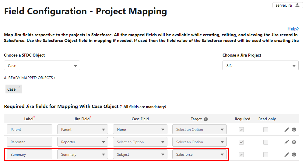Open the Jira Field dropdown showing Reporter

[x=82, y=142]
